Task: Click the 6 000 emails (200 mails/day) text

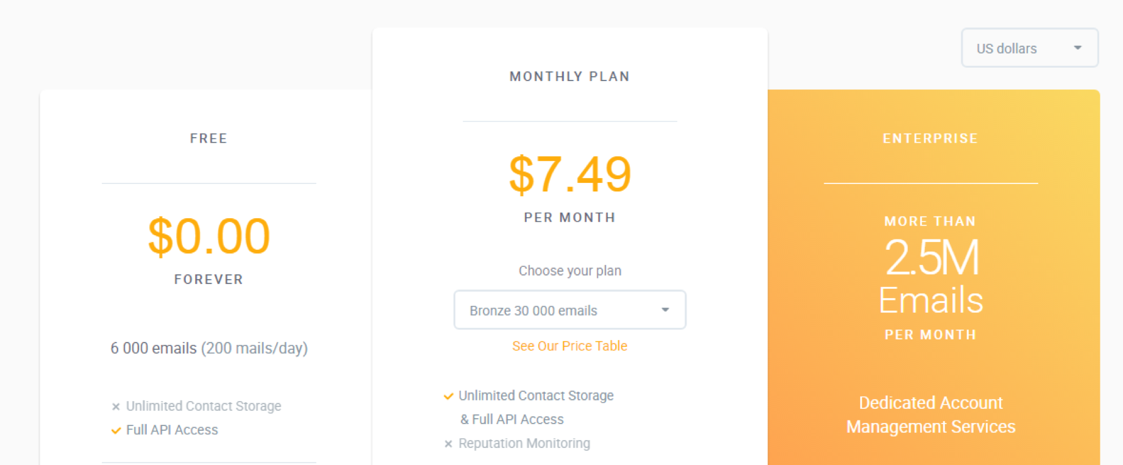Action: (x=209, y=348)
